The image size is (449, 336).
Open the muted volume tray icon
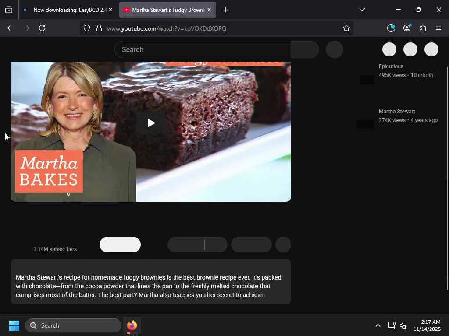coord(403,325)
